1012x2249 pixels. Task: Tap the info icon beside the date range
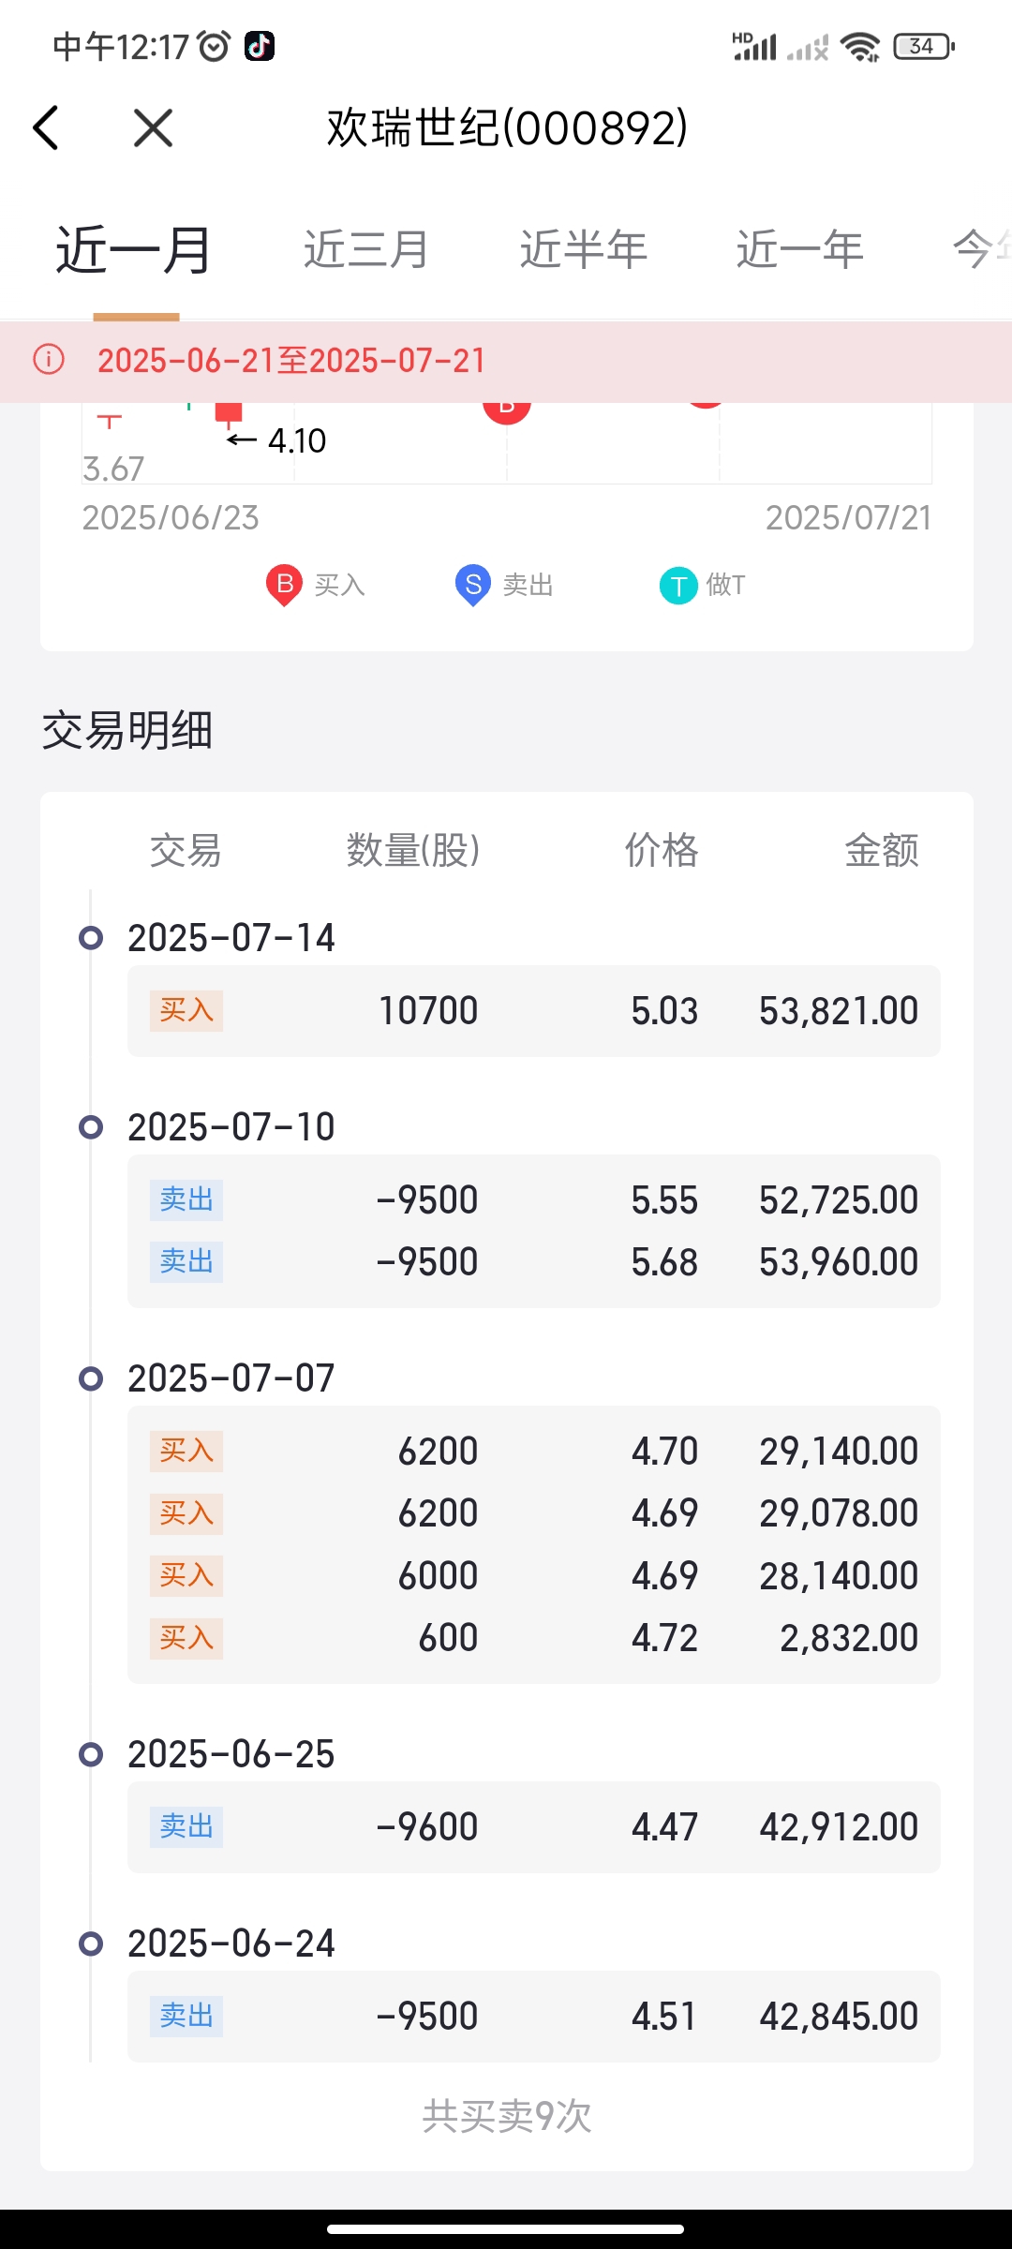point(49,359)
